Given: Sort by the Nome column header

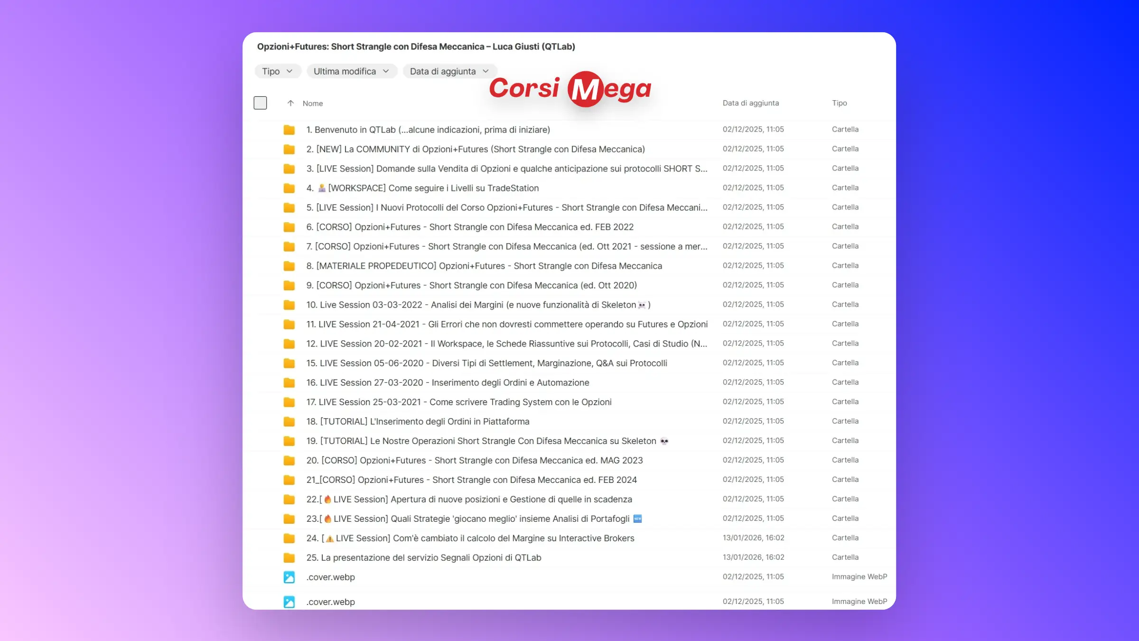Looking at the screenshot, I should (x=313, y=104).
